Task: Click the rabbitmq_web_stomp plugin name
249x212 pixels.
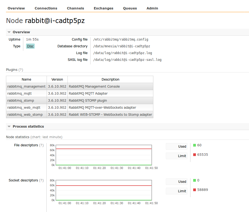Action: click(25, 115)
